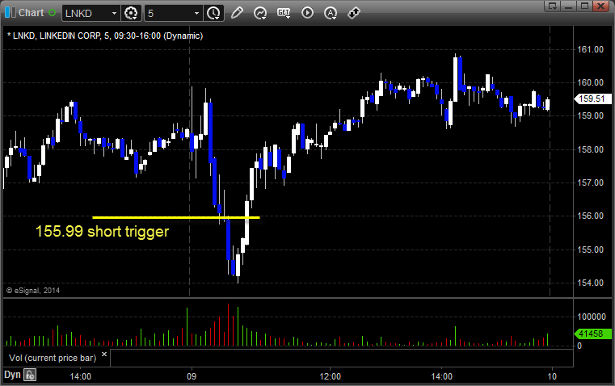Viewport: 615px width, 386px height.
Task: Select the 'Vol (current price bar)' study tab
Action: click(x=53, y=358)
